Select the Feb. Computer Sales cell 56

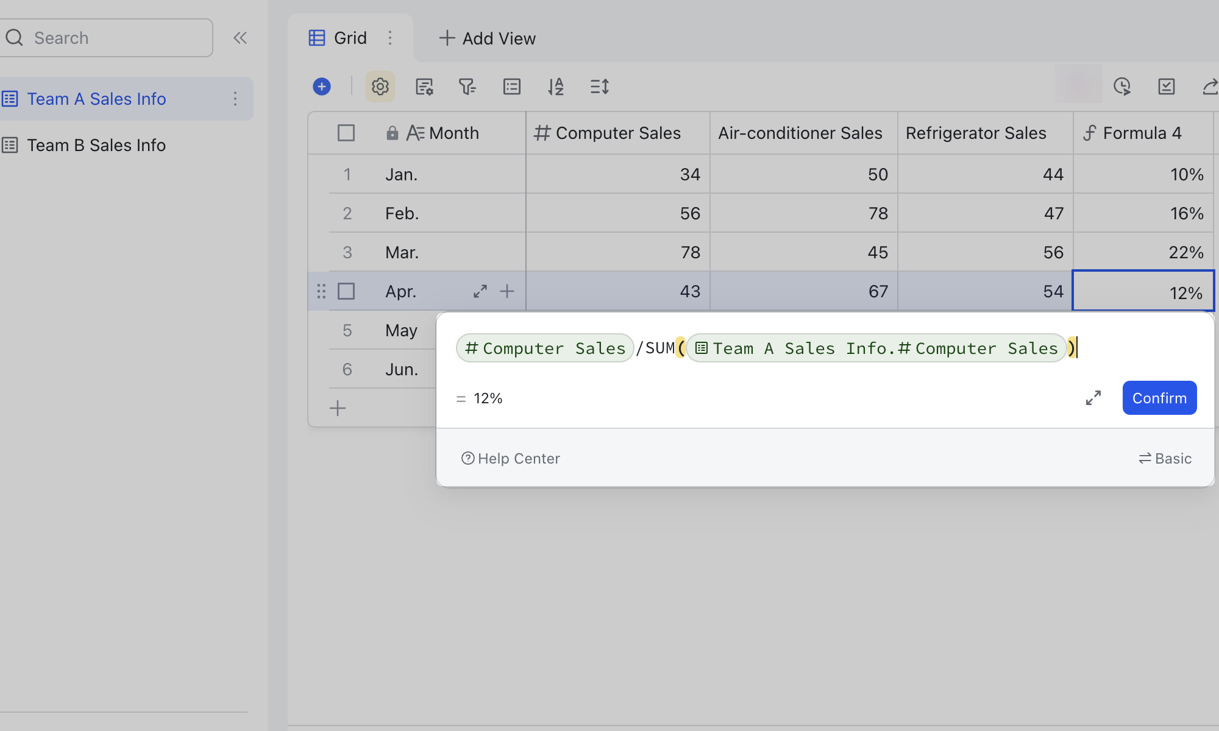point(618,213)
